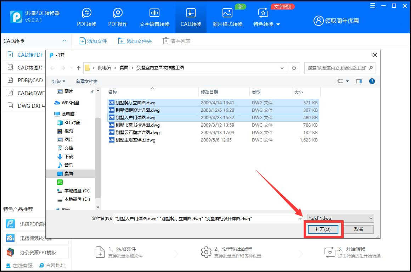Viewport: 411px width, 272px height.
Task: Open the blue help icon
Action: [372, 81]
